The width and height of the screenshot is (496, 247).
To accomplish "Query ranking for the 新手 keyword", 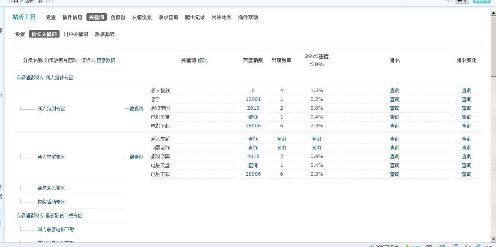I will point(395,99).
